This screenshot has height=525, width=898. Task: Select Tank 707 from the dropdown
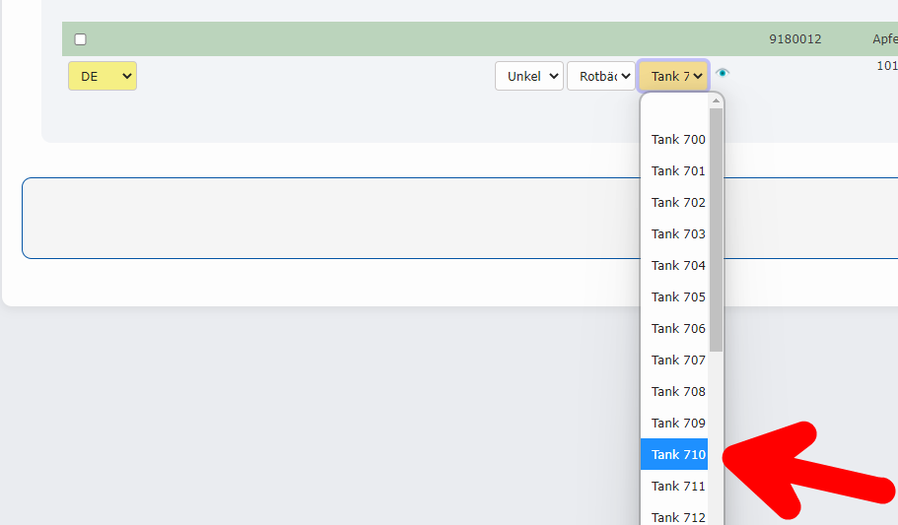(x=678, y=361)
